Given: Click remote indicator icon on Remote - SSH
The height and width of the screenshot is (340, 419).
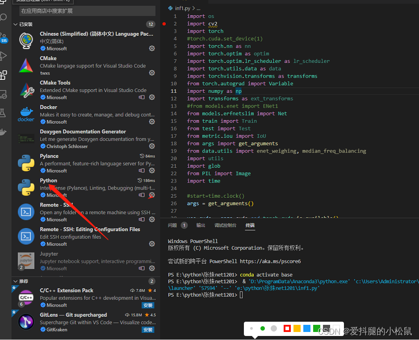Looking at the screenshot, I should tap(142, 220).
